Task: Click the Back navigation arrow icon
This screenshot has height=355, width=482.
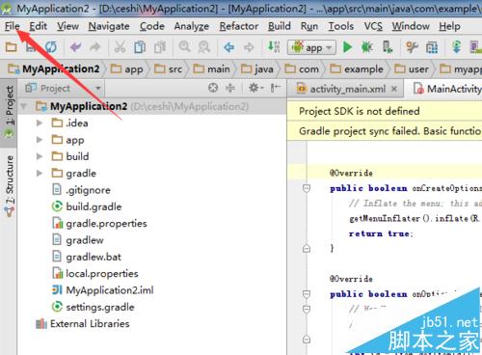Action: (228, 47)
